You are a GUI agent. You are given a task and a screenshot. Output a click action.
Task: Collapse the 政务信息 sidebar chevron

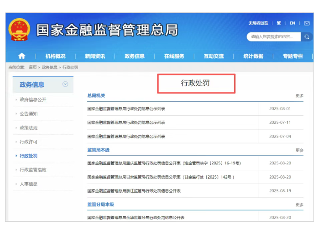point(65,84)
